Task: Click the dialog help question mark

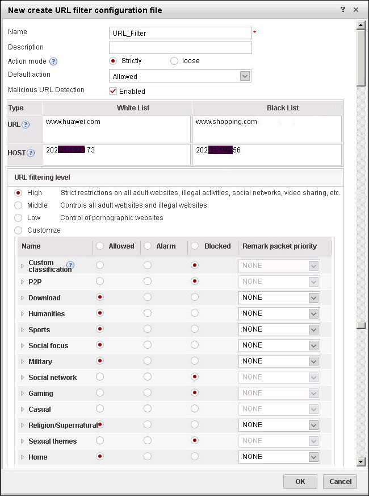Action: pos(343,10)
